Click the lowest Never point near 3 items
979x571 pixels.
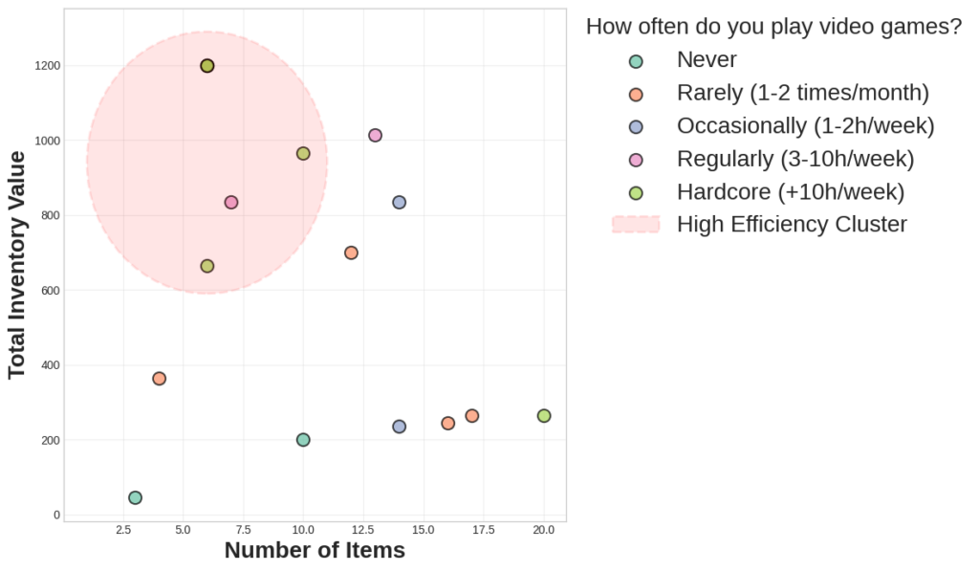(136, 497)
